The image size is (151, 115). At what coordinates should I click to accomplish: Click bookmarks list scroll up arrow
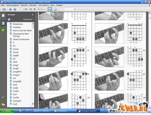[x=33, y=24]
